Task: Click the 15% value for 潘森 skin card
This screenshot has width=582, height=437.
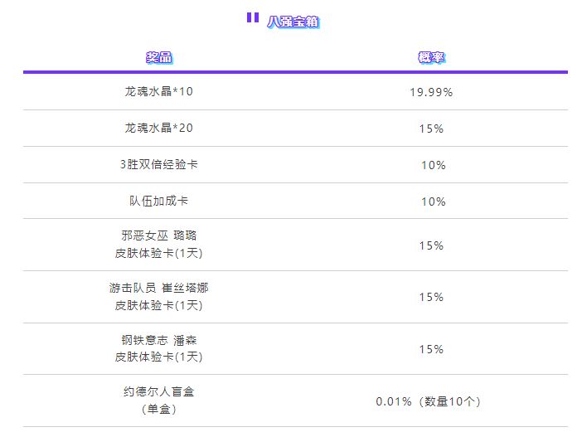Action: (431, 349)
